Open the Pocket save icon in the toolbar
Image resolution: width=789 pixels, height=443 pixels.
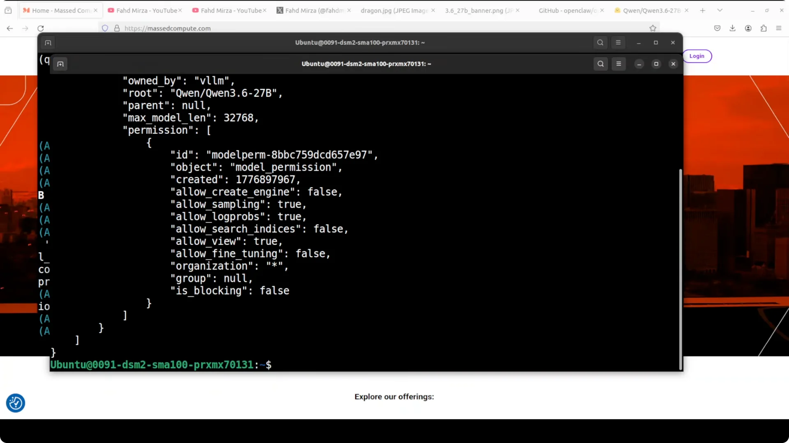717,28
